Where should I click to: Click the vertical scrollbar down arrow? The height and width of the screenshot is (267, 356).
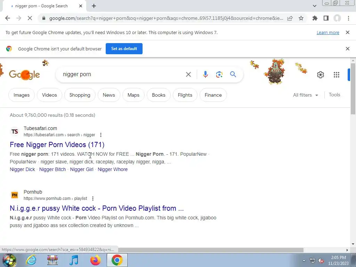353,244
